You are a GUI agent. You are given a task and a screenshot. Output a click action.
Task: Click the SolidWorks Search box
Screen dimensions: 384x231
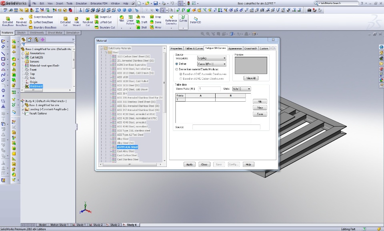337,3
